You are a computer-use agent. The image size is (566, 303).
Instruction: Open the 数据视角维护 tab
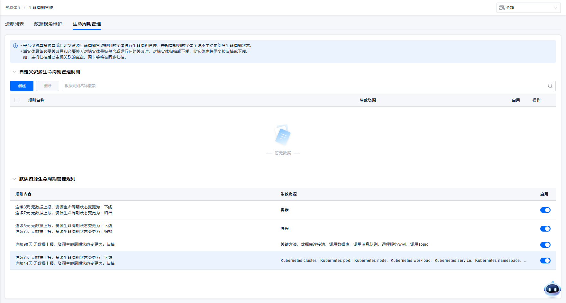[x=48, y=24]
